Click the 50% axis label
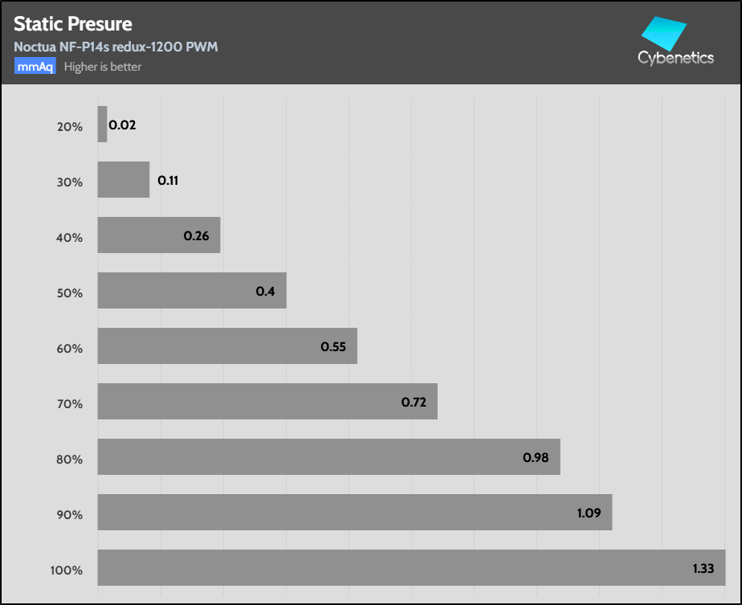 coord(70,293)
